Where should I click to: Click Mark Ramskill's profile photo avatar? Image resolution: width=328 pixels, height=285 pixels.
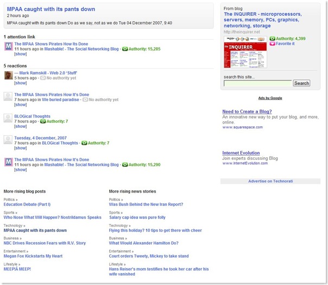pyautogui.click(x=9, y=75)
